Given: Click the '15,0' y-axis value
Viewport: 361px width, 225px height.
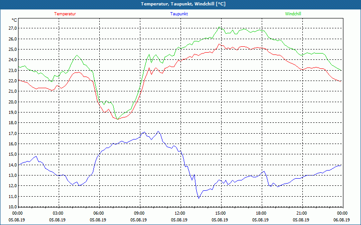Looking at the screenshot, I should click(13, 154).
